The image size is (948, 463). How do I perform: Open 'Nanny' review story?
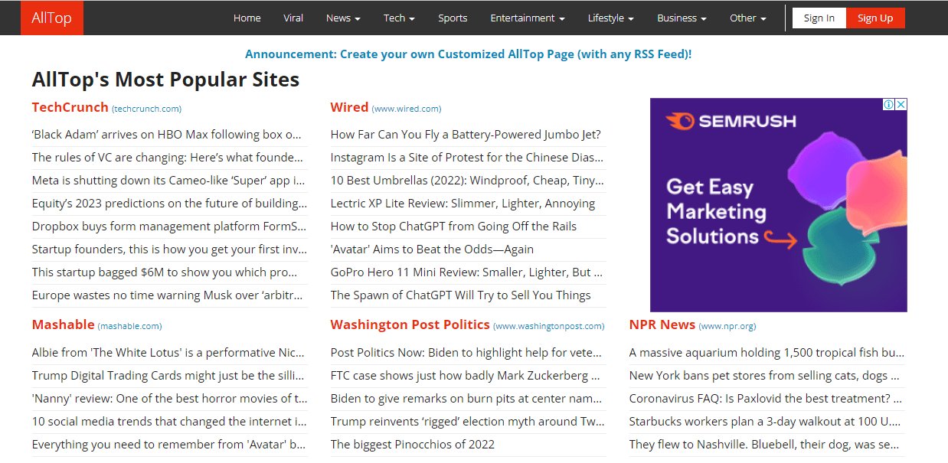[x=169, y=399]
